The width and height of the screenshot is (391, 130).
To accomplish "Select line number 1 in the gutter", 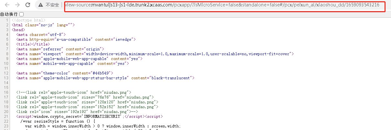I will coord(7,20).
